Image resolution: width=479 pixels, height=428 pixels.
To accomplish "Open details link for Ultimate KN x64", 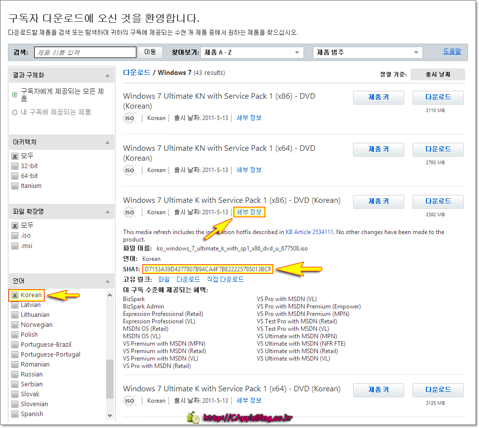I will [249, 170].
